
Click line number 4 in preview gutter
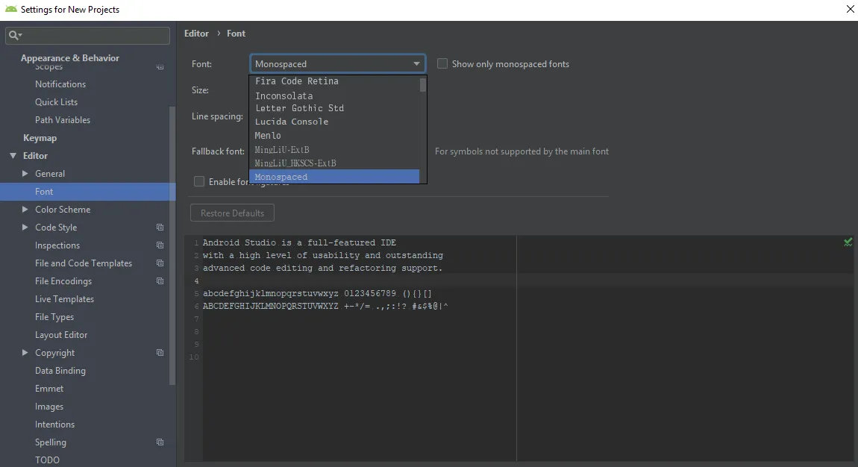click(x=196, y=281)
